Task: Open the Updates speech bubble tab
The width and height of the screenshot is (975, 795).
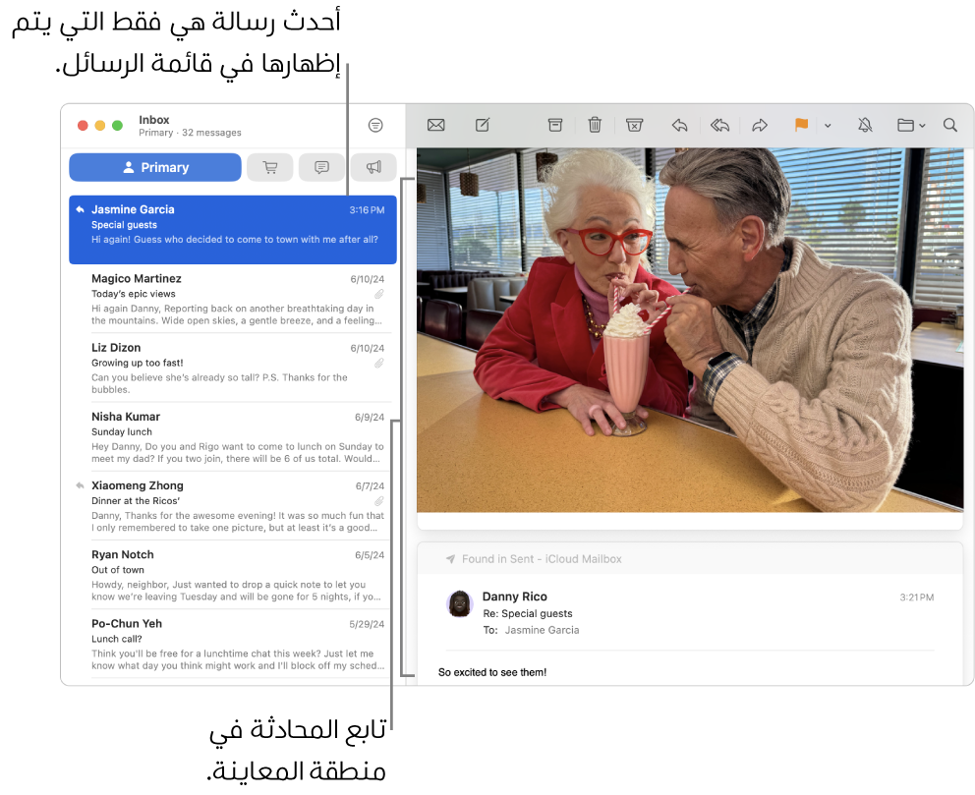Action: point(321,167)
